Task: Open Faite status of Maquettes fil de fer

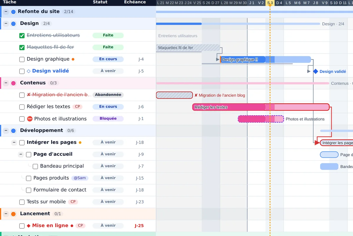Action: pyautogui.click(x=108, y=47)
